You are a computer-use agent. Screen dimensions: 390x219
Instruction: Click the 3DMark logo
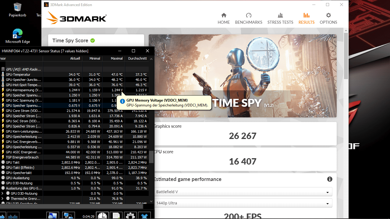(76, 18)
